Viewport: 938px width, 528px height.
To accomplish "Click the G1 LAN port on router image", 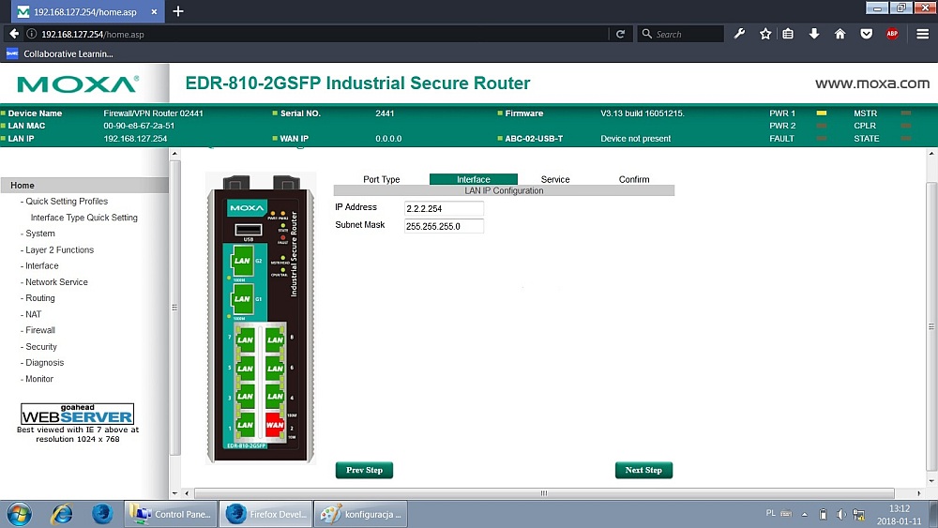I will (242, 298).
